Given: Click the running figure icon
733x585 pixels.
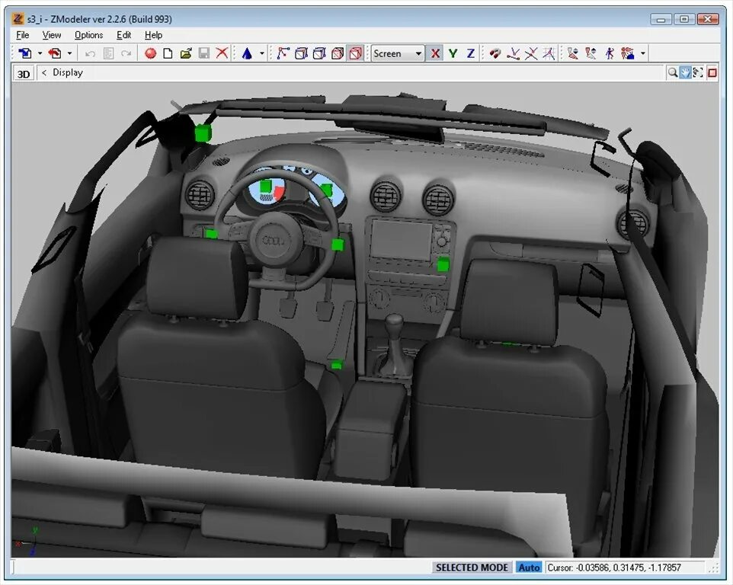Looking at the screenshot, I should [609, 53].
